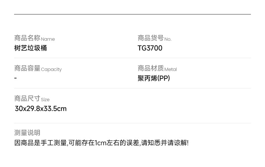Select the item number TG3700

point(150,48)
